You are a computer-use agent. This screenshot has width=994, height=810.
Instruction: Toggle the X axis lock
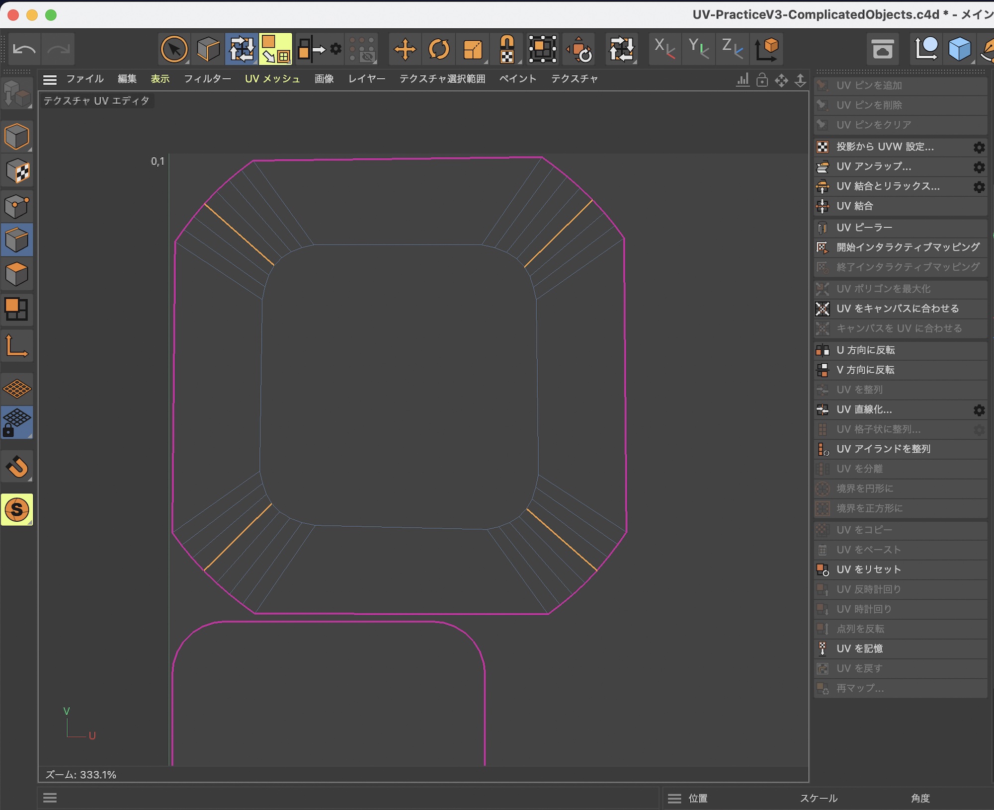click(664, 49)
